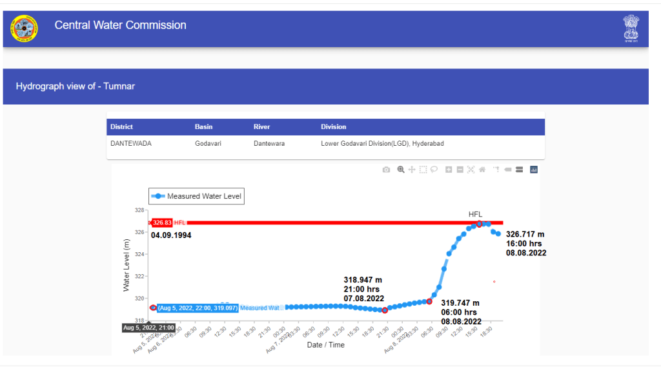
Task: Reset axes with the home icon
Action: [482, 170]
